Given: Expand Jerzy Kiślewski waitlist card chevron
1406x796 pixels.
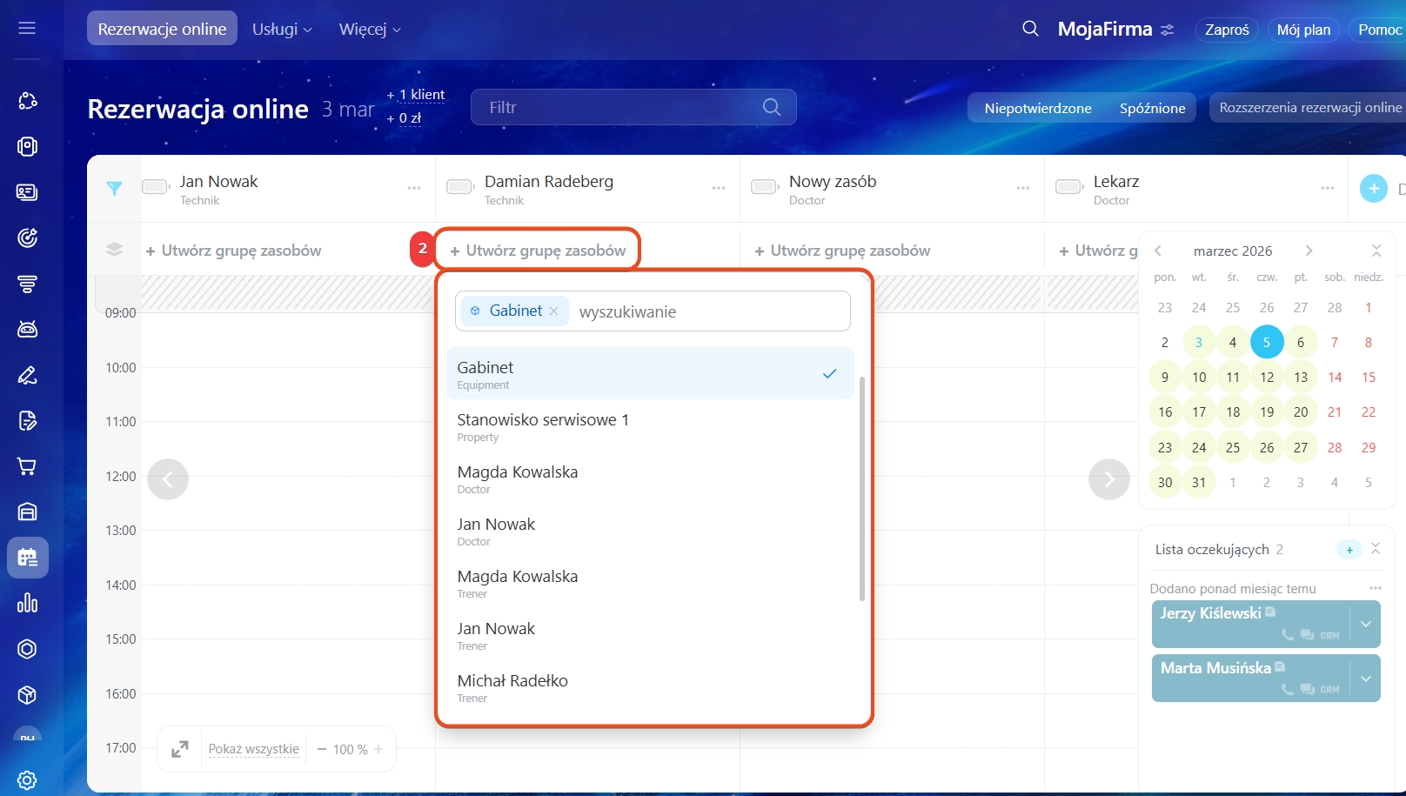Looking at the screenshot, I should (1365, 625).
